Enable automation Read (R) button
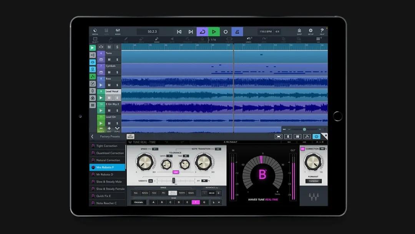Screen dimensions: 415x234 coord(288,137)
